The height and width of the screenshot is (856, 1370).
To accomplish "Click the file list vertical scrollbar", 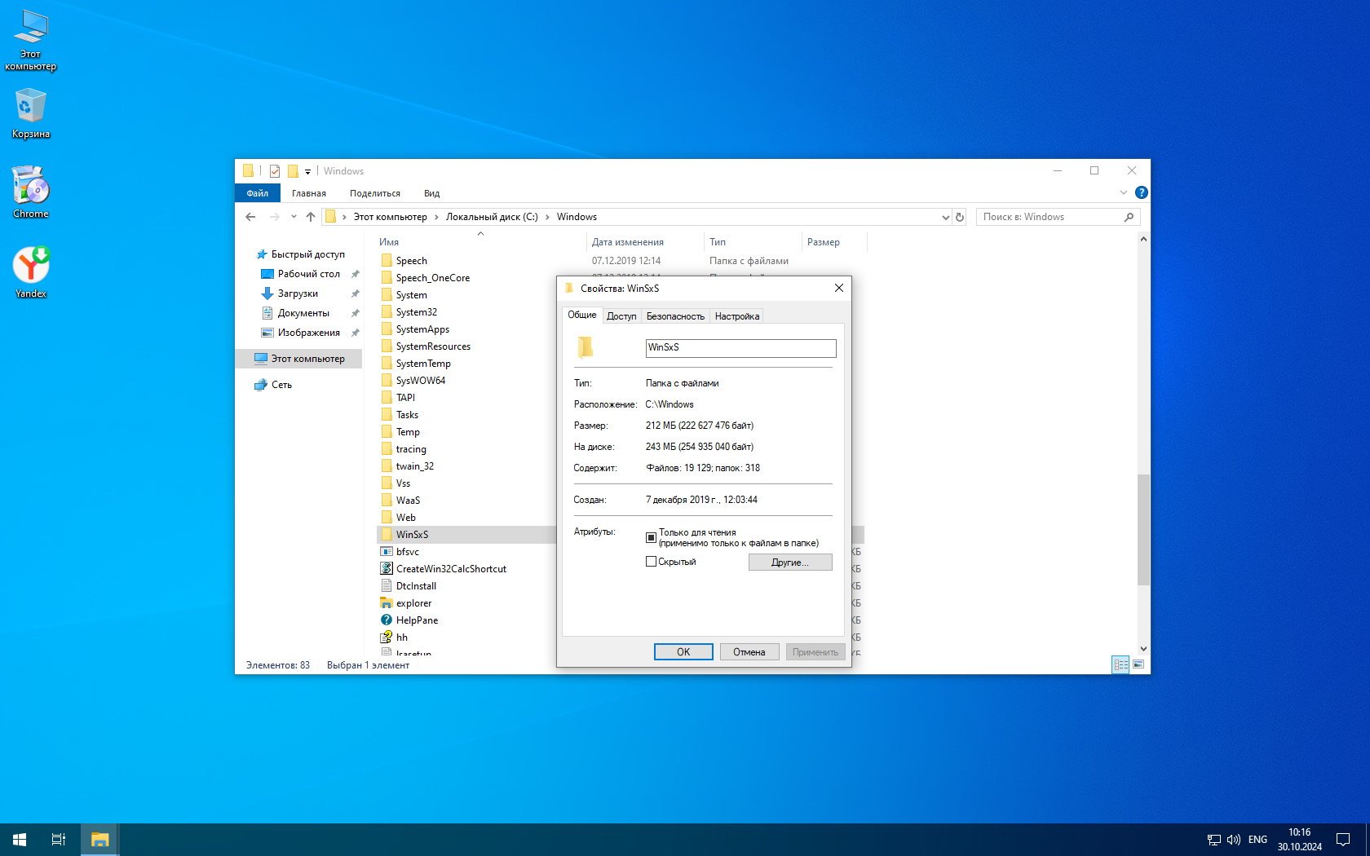I will click(1142, 530).
